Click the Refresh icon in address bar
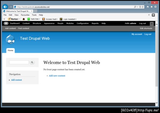The width and height of the screenshot is (160, 113). click(x=143, y=7)
